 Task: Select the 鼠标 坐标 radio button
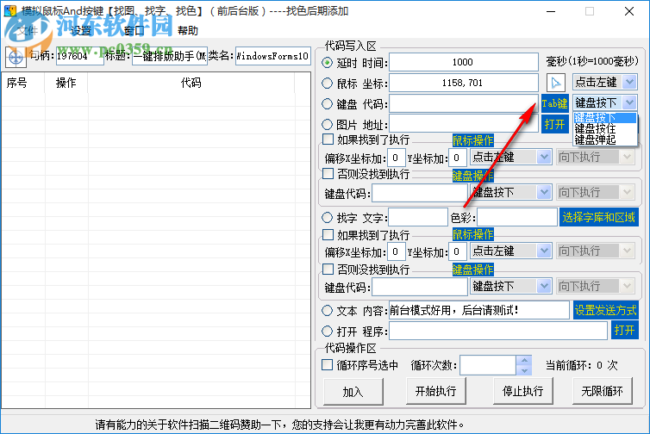click(327, 84)
